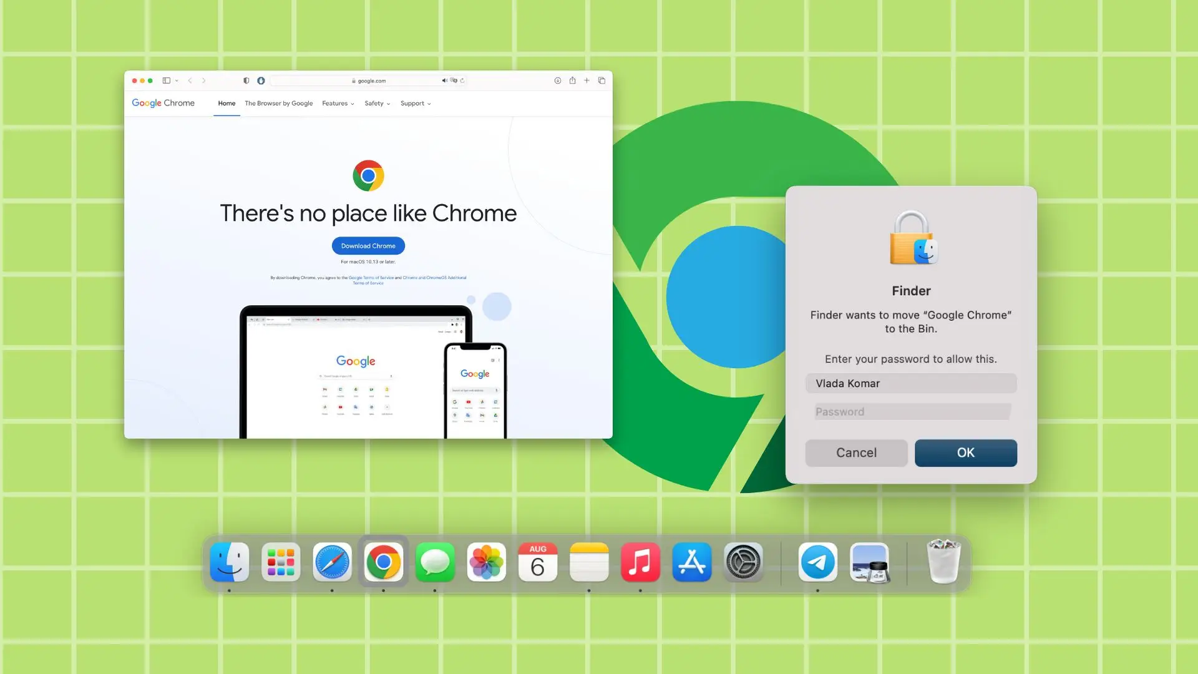Open the Google Terms of Service link
Screen dimensions: 1198x674
coord(371,278)
